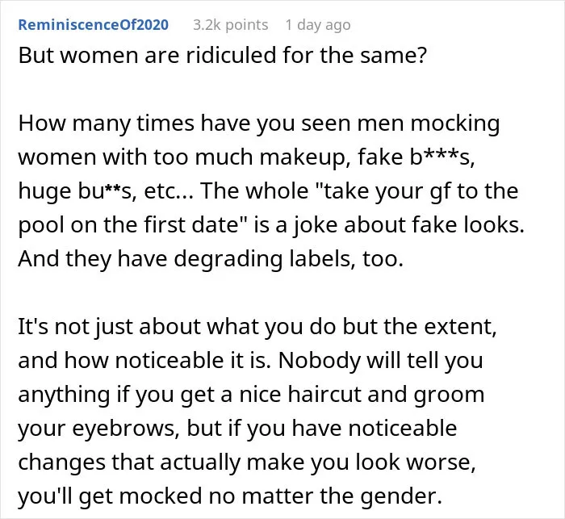
Task: Click the line beginning 'your eyebrows, but if you'
Action: coord(237,428)
